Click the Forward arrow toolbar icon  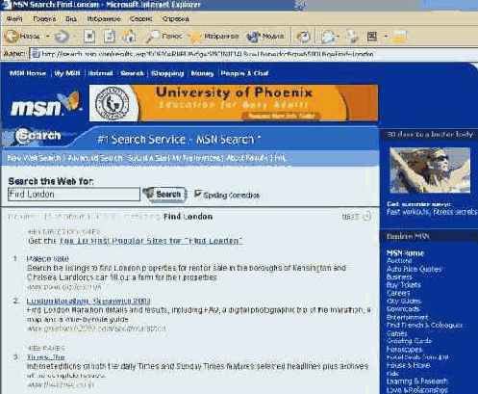pyautogui.click(x=62, y=37)
